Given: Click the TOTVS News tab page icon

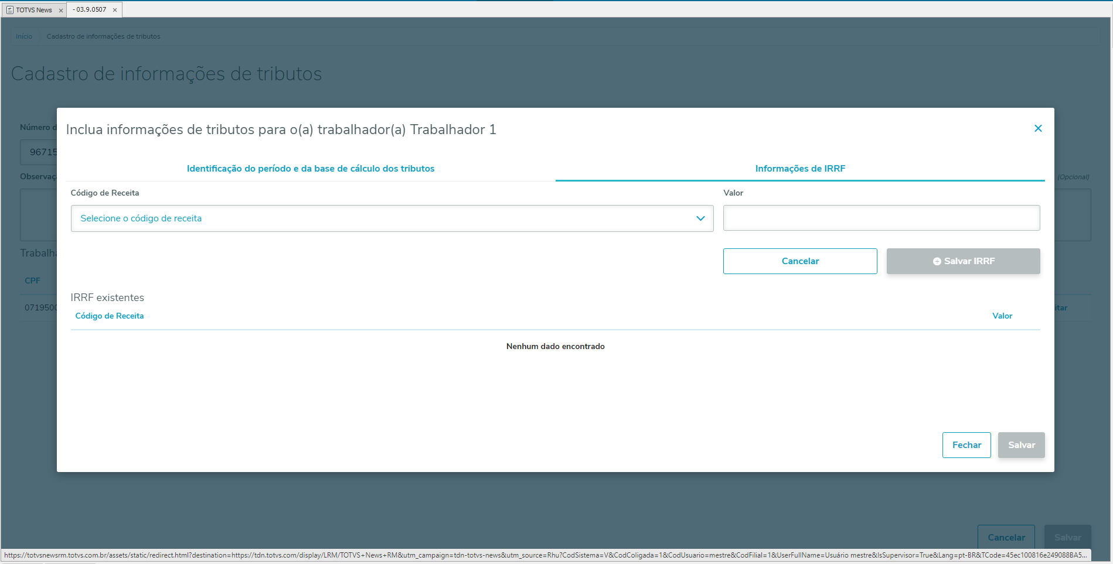Looking at the screenshot, I should 10,10.
